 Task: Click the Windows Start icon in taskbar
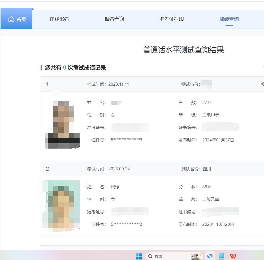139,256
